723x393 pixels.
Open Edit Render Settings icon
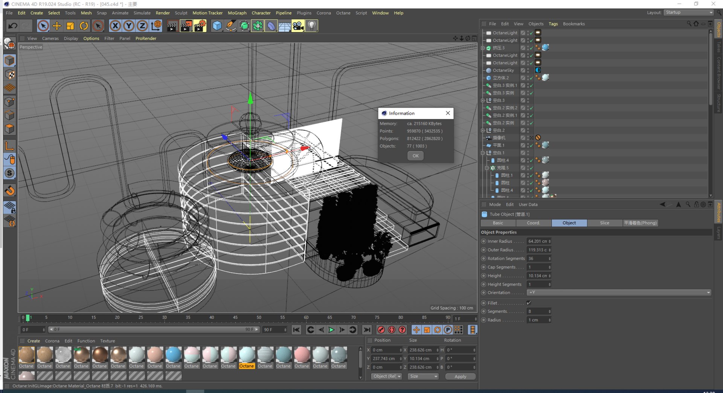(200, 26)
